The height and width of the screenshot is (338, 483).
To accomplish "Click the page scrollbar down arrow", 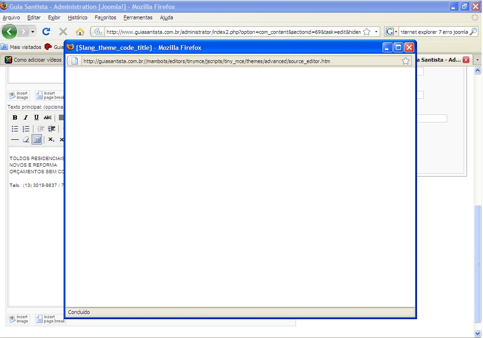I will click(477, 333).
